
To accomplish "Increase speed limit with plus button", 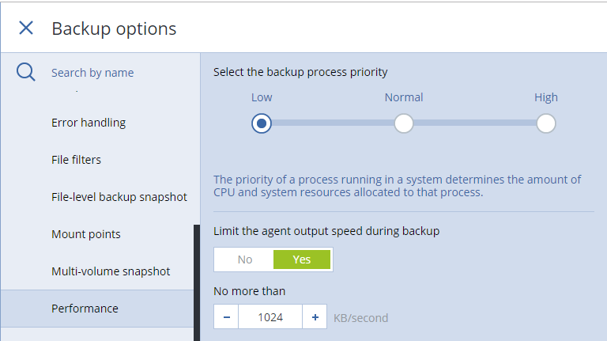I will [x=315, y=317].
